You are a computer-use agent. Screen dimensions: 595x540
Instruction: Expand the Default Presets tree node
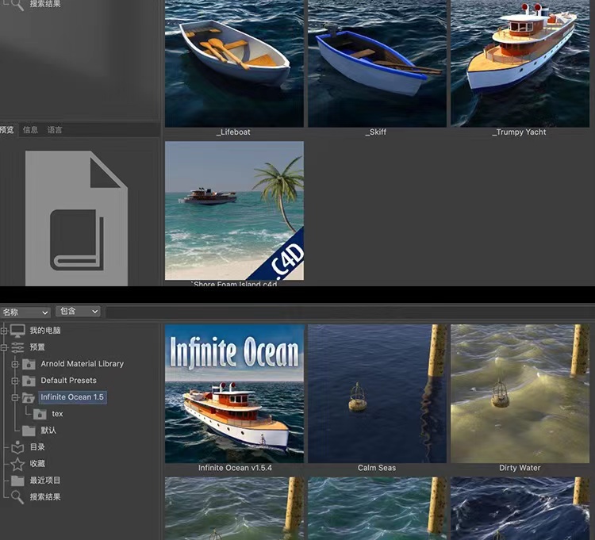coord(14,381)
